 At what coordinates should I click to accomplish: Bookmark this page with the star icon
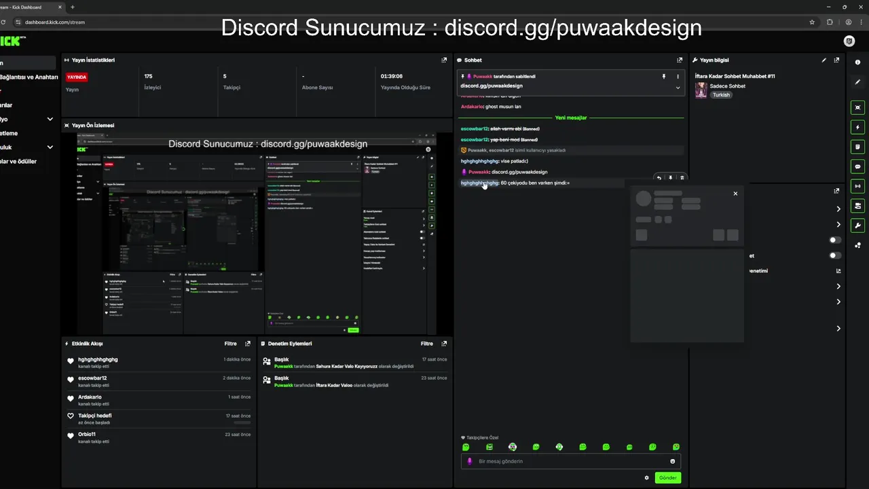(812, 22)
